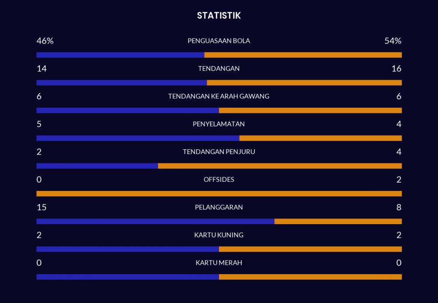Click the 54% possession value
438x303 pixels.
point(393,41)
